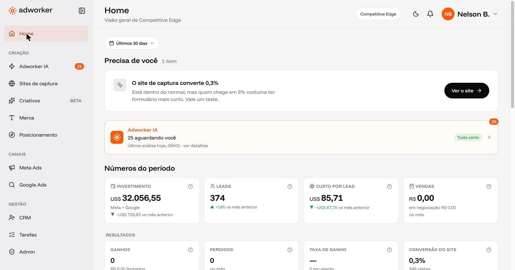Collapse the sidebar with the panel icon
The width and height of the screenshot is (515, 270).
point(82,11)
